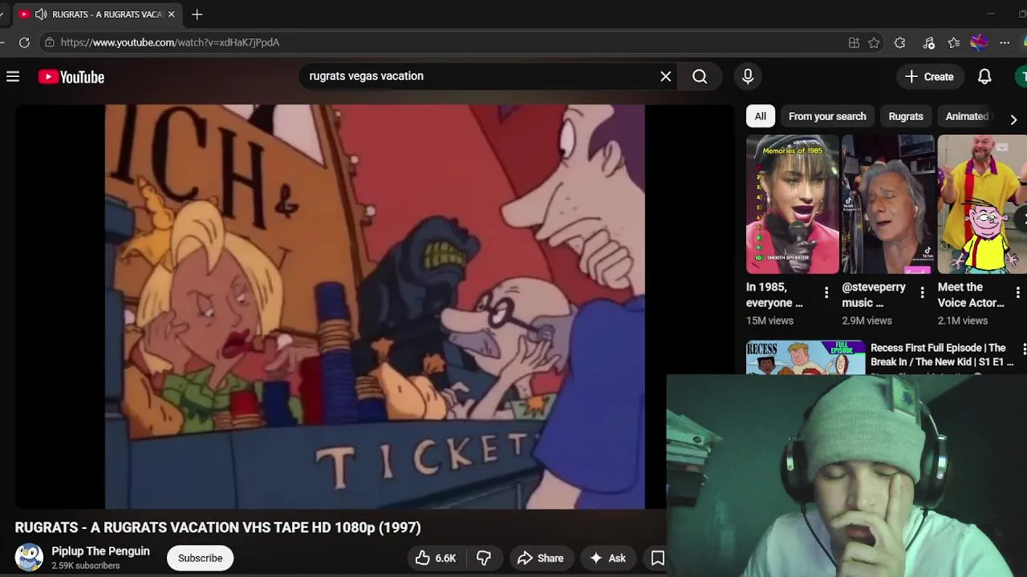The height and width of the screenshot is (577, 1027).
Task: Click the 2.1M views text
Action: pyautogui.click(x=963, y=321)
